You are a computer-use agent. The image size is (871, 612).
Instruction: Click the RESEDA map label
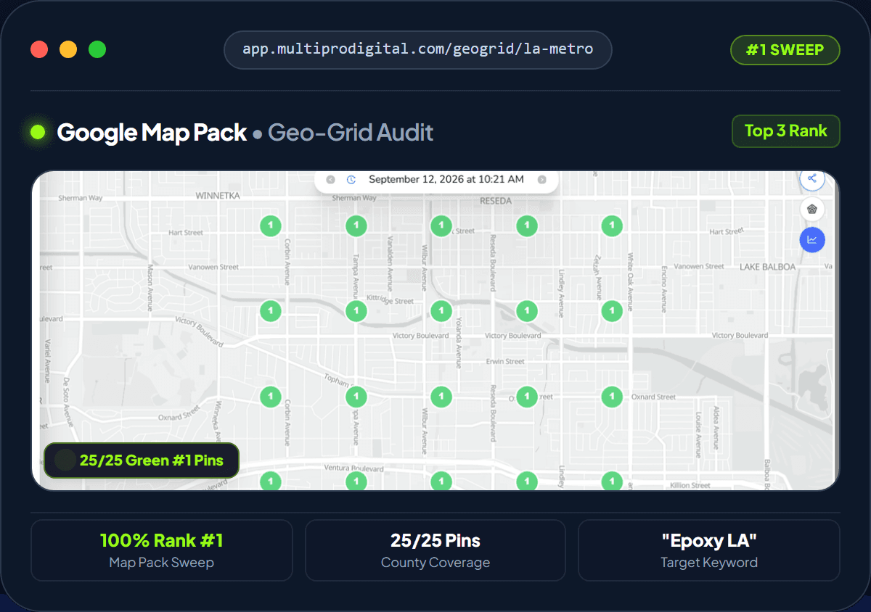coord(496,201)
